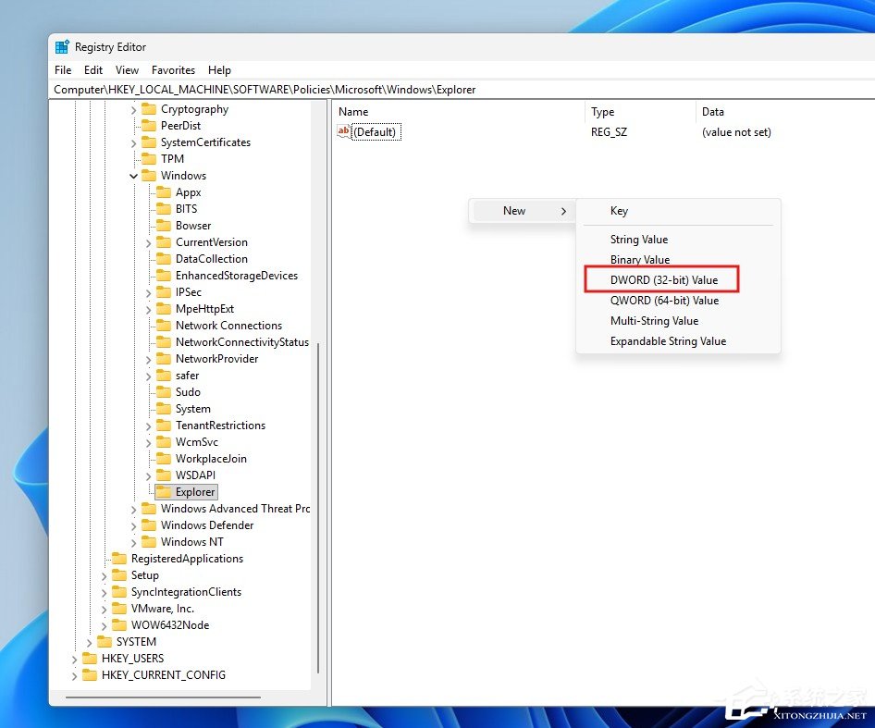The image size is (875, 728).
Task: Click the HKEY_USERS folder icon
Action: click(x=90, y=659)
